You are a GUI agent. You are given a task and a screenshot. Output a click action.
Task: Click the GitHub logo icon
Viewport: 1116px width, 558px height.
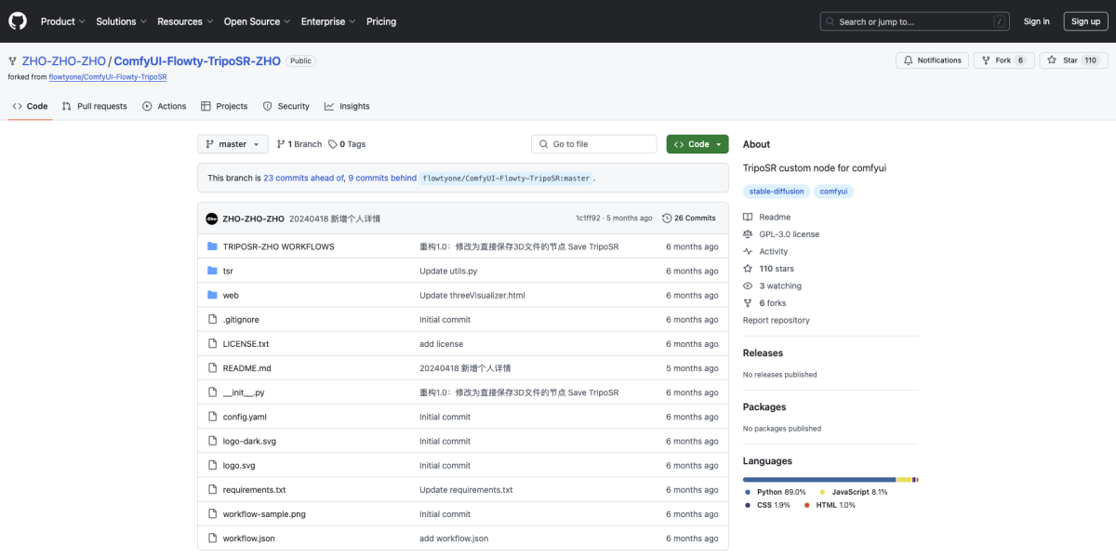[18, 21]
